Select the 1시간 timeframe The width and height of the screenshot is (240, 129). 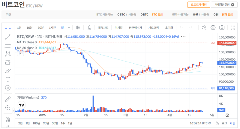[x=52, y=27]
